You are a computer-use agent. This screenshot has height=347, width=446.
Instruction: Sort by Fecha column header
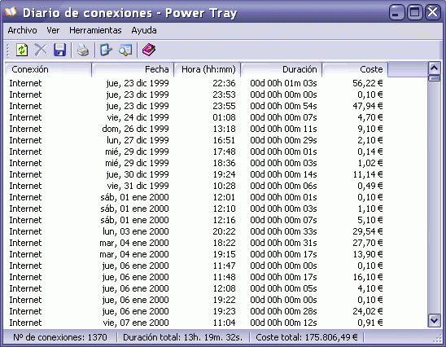click(x=133, y=69)
